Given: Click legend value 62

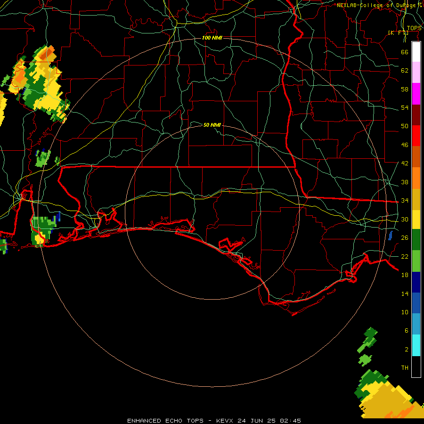Looking at the screenshot, I should click(x=405, y=70).
